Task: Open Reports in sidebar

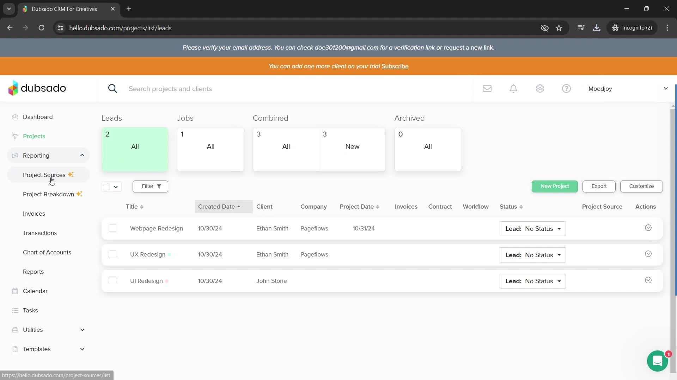Action: (x=33, y=272)
